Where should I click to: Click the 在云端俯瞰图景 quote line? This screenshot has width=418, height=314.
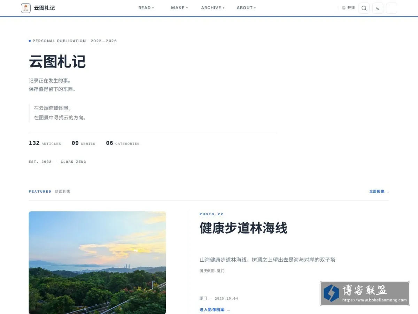click(x=53, y=108)
